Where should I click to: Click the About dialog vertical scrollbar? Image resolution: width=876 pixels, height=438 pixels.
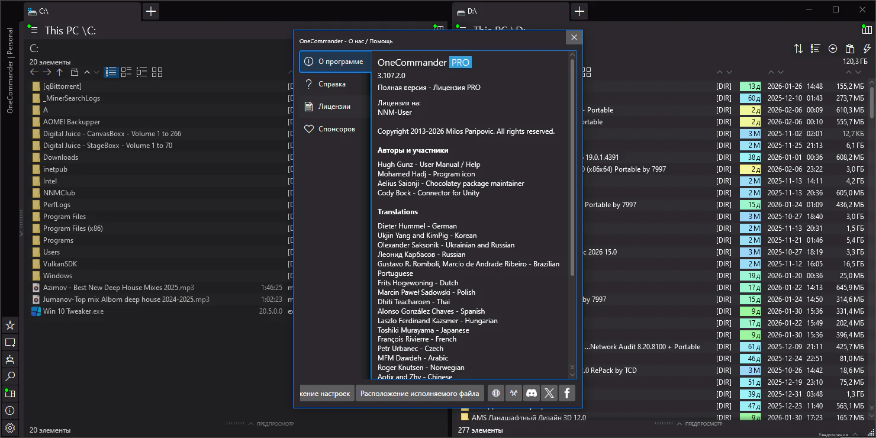(572, 168)
